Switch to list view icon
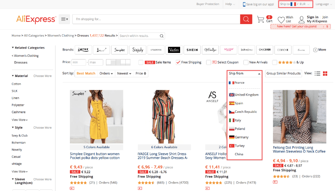The width and height of the screenshot is (335, 191). [318, 74]
